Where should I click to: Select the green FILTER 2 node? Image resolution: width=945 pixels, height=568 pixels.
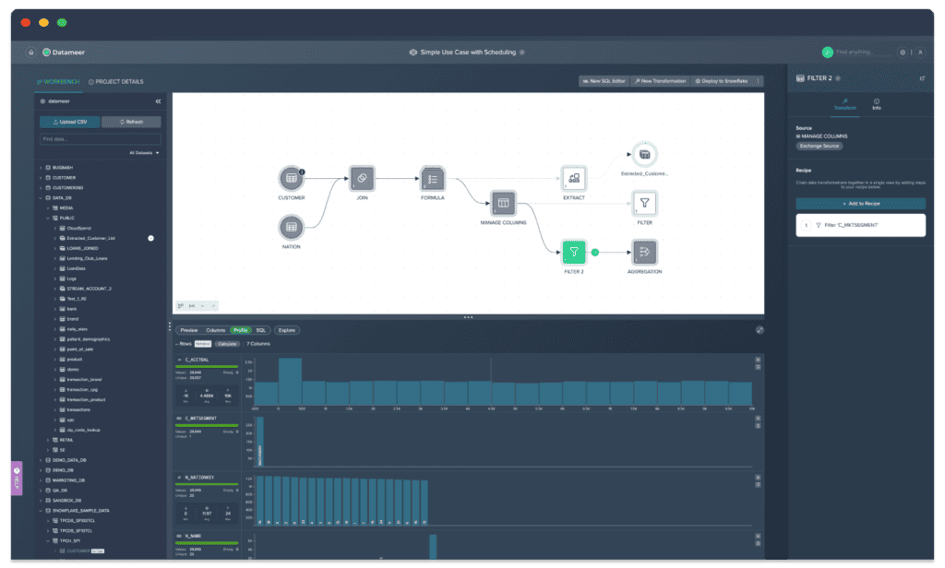coord(574,253)
